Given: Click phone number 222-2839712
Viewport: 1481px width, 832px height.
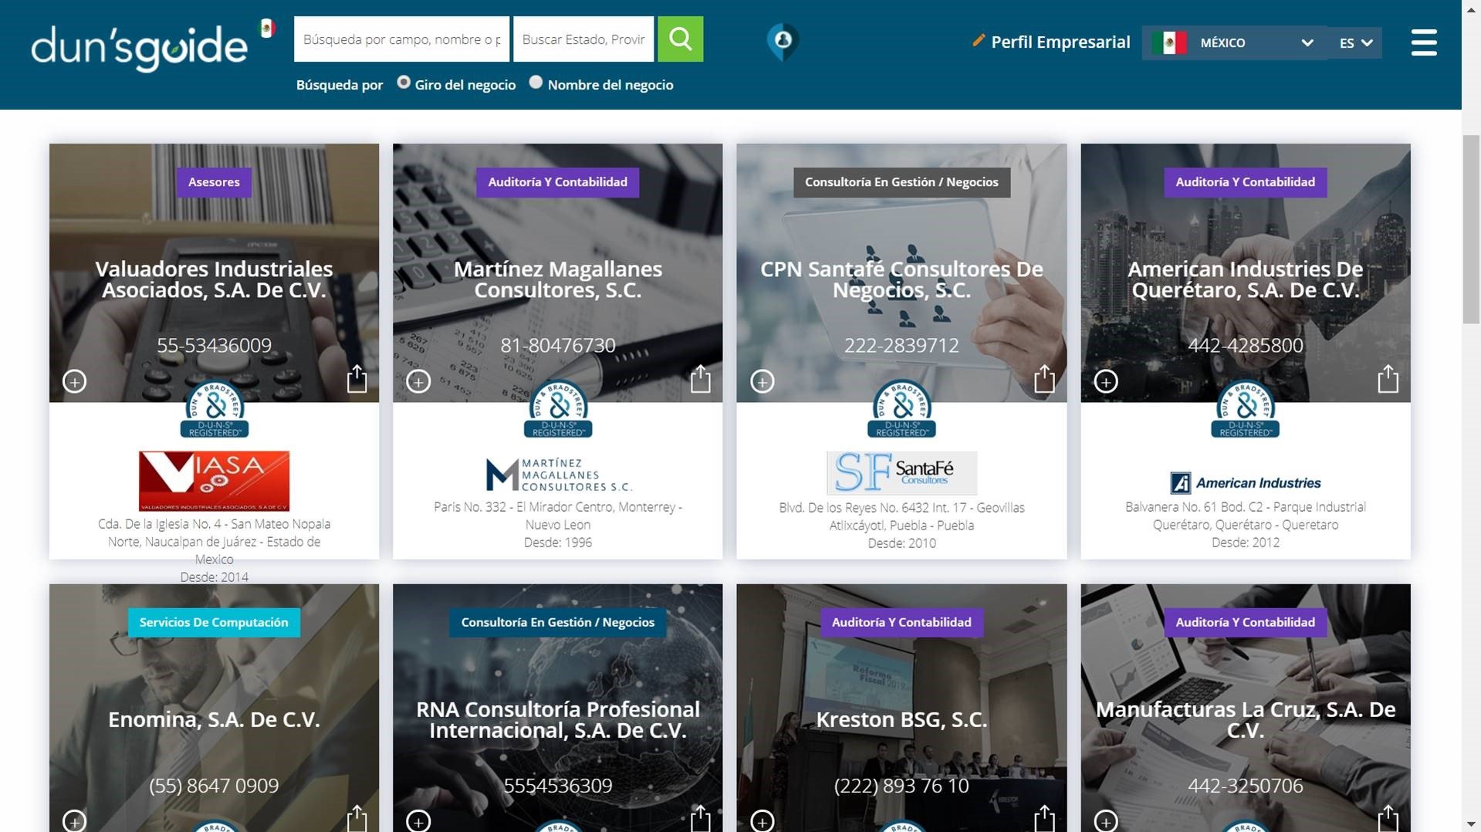Looking at the screenshot, I should coord(901,345).
